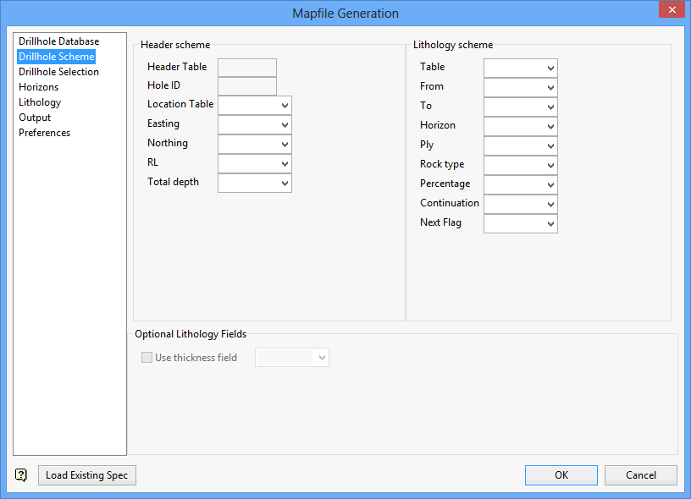Click the help question mark icon
This screenshot has height=499, width=691.
pos(21,475)
